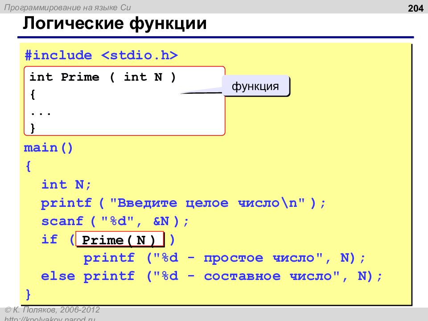Click the scanf line reading "%d", &N
428x321 pixels.
115,222
